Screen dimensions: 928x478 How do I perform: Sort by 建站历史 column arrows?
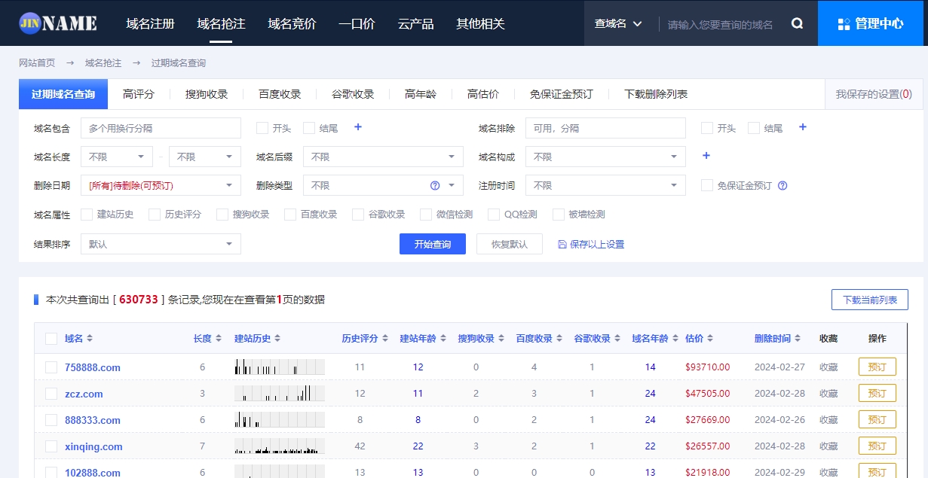click(278, 339)
